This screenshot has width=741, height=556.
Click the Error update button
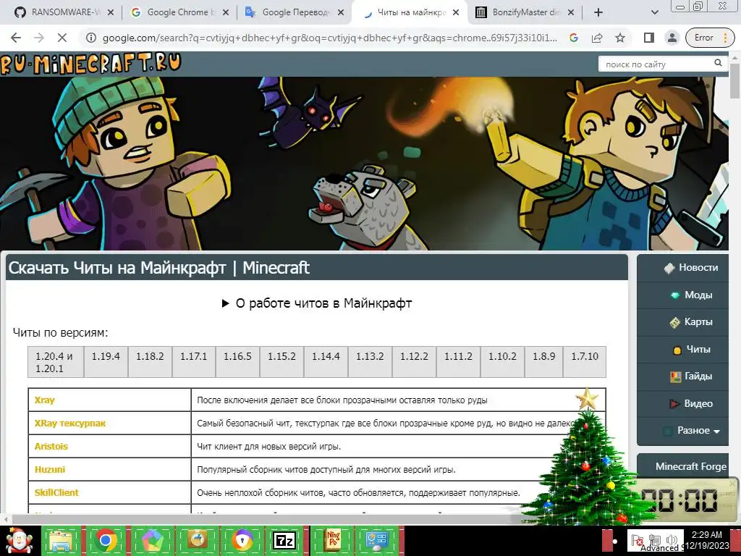[x=710, y=38]
